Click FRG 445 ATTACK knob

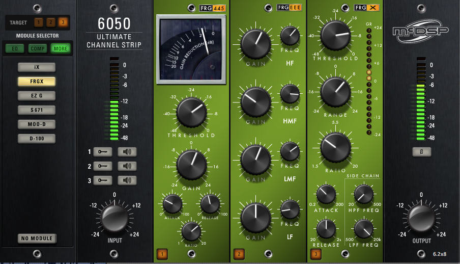tap(172, 203)
